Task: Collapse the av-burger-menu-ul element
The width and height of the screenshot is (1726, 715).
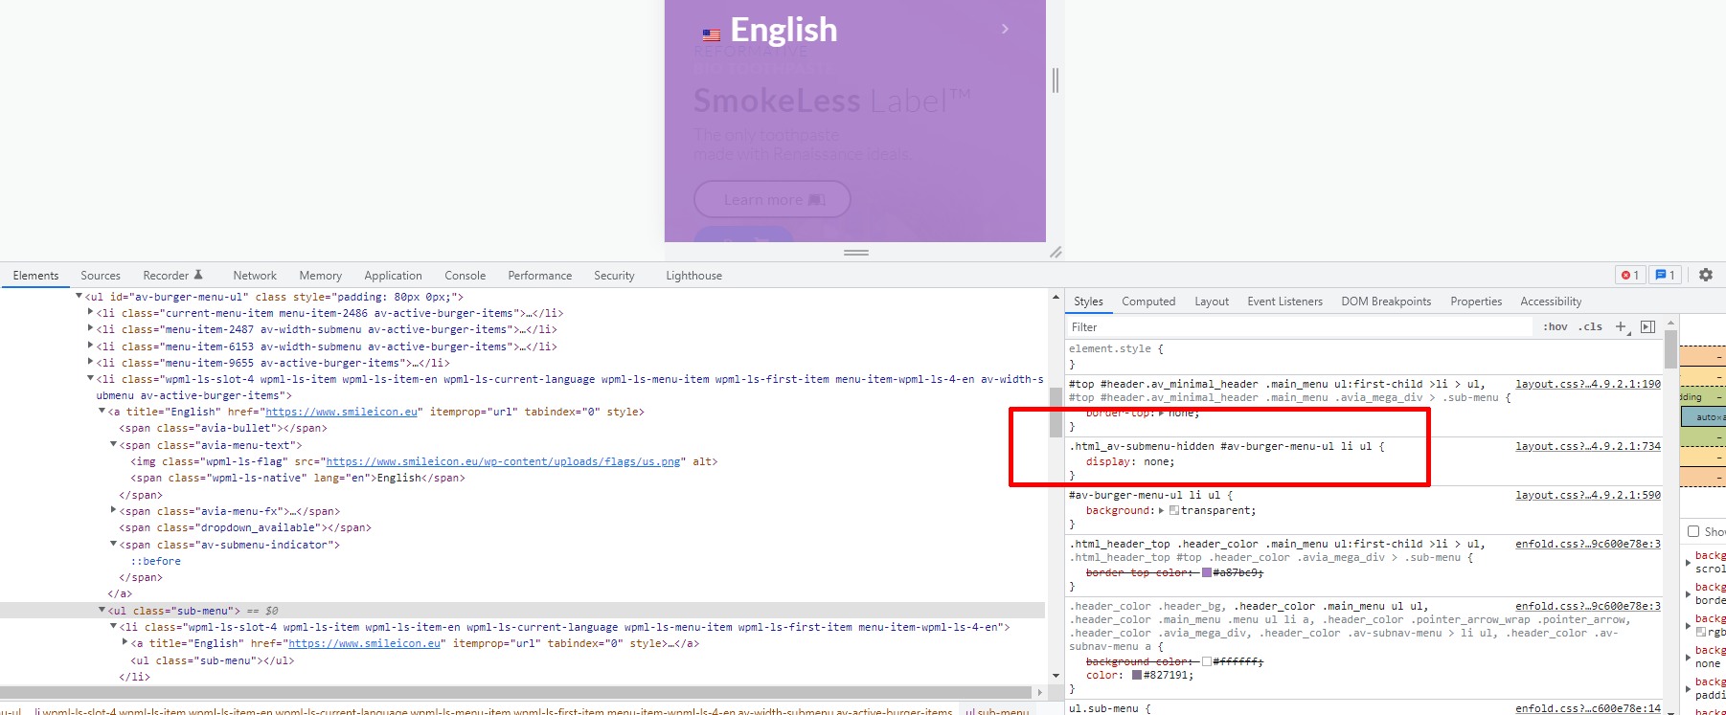Action: [x=79, y=297]
